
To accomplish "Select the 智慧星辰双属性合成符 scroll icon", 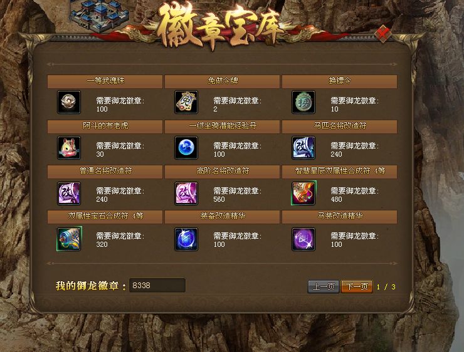I will coord(303,193).
